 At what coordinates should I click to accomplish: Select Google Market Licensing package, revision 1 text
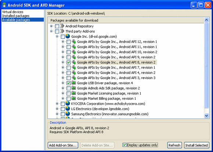pos(109,93)
